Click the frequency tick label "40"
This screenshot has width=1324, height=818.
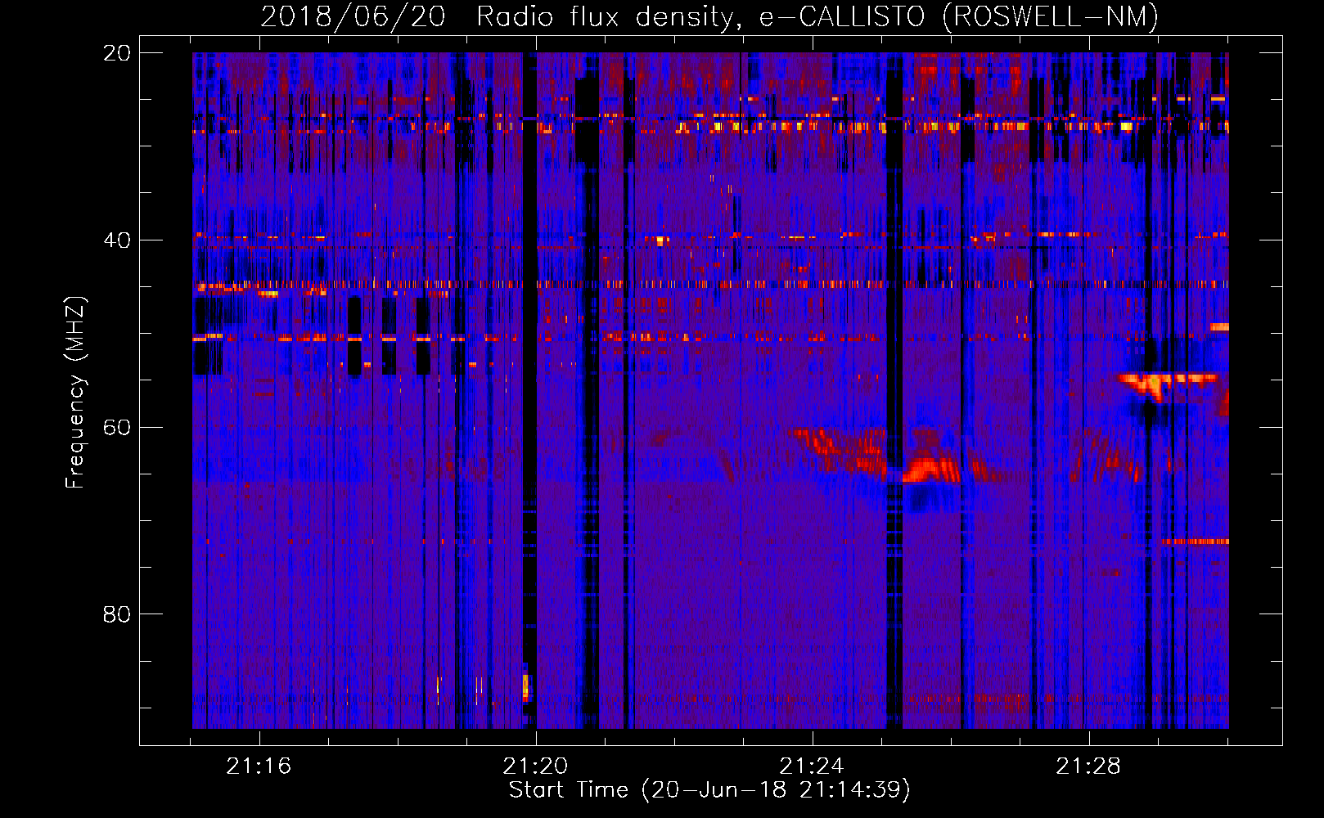click(117, 240)
